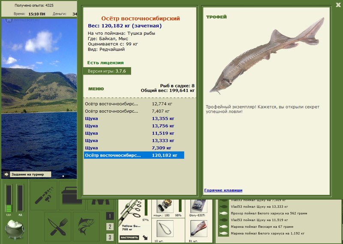The height and width of the screenshot is (244, 343).
Task: Open the knife and fork food icon
Action: pyautogui.click(x=58, y=227)
